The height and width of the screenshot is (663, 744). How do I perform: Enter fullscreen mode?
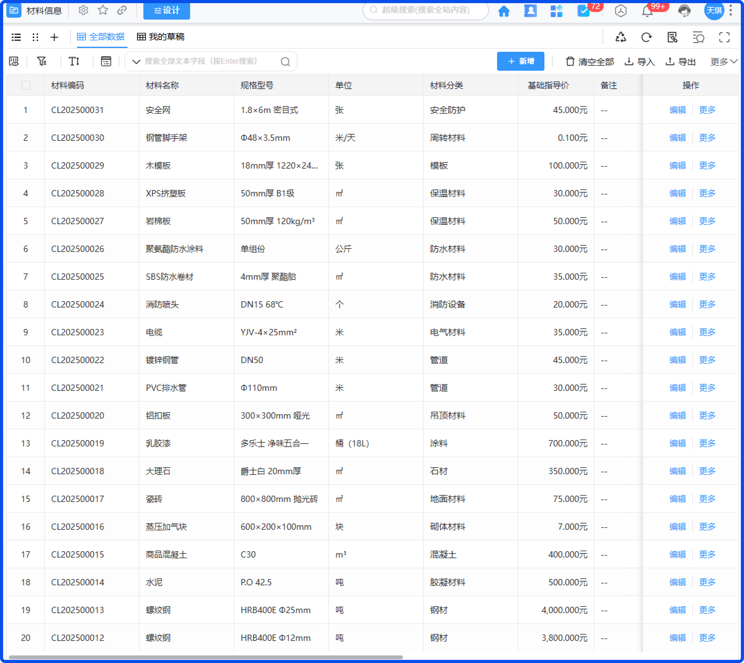point(725,37)
